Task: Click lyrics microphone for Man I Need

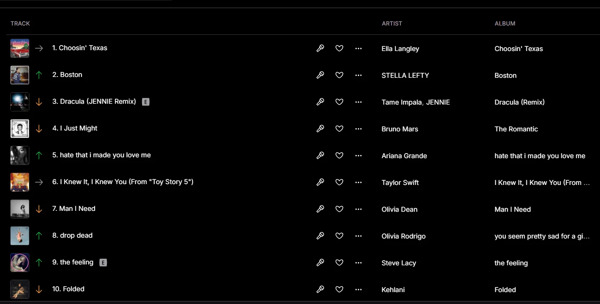Action: 320,209
